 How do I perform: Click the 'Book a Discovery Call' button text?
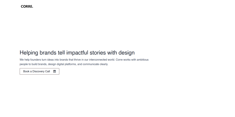tap(36, 71)
